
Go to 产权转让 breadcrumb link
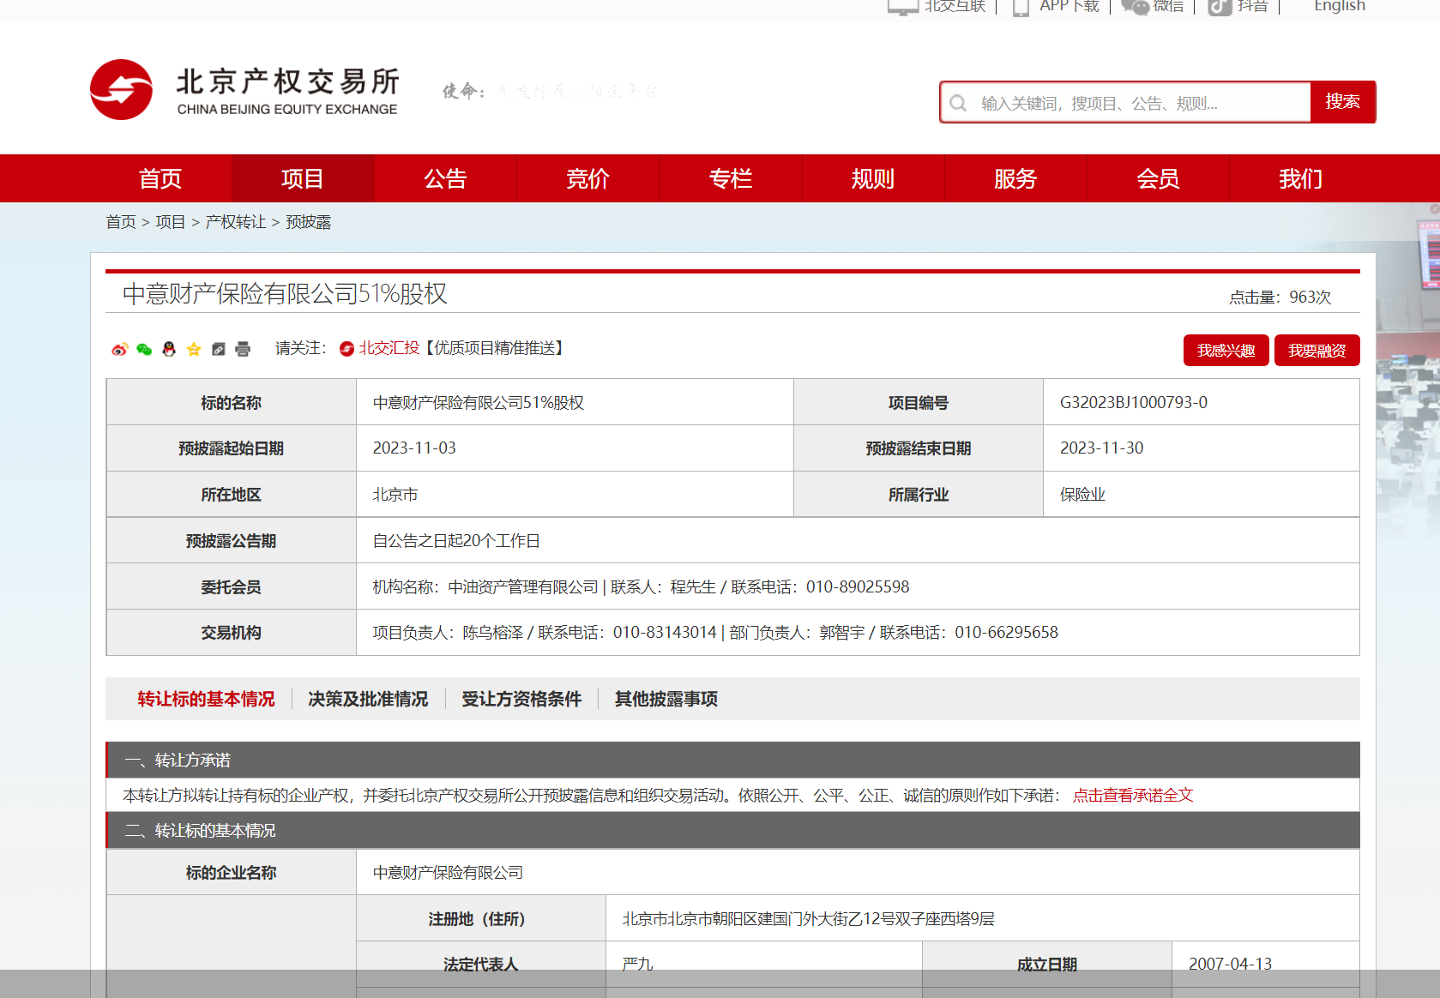pos(233,221)
